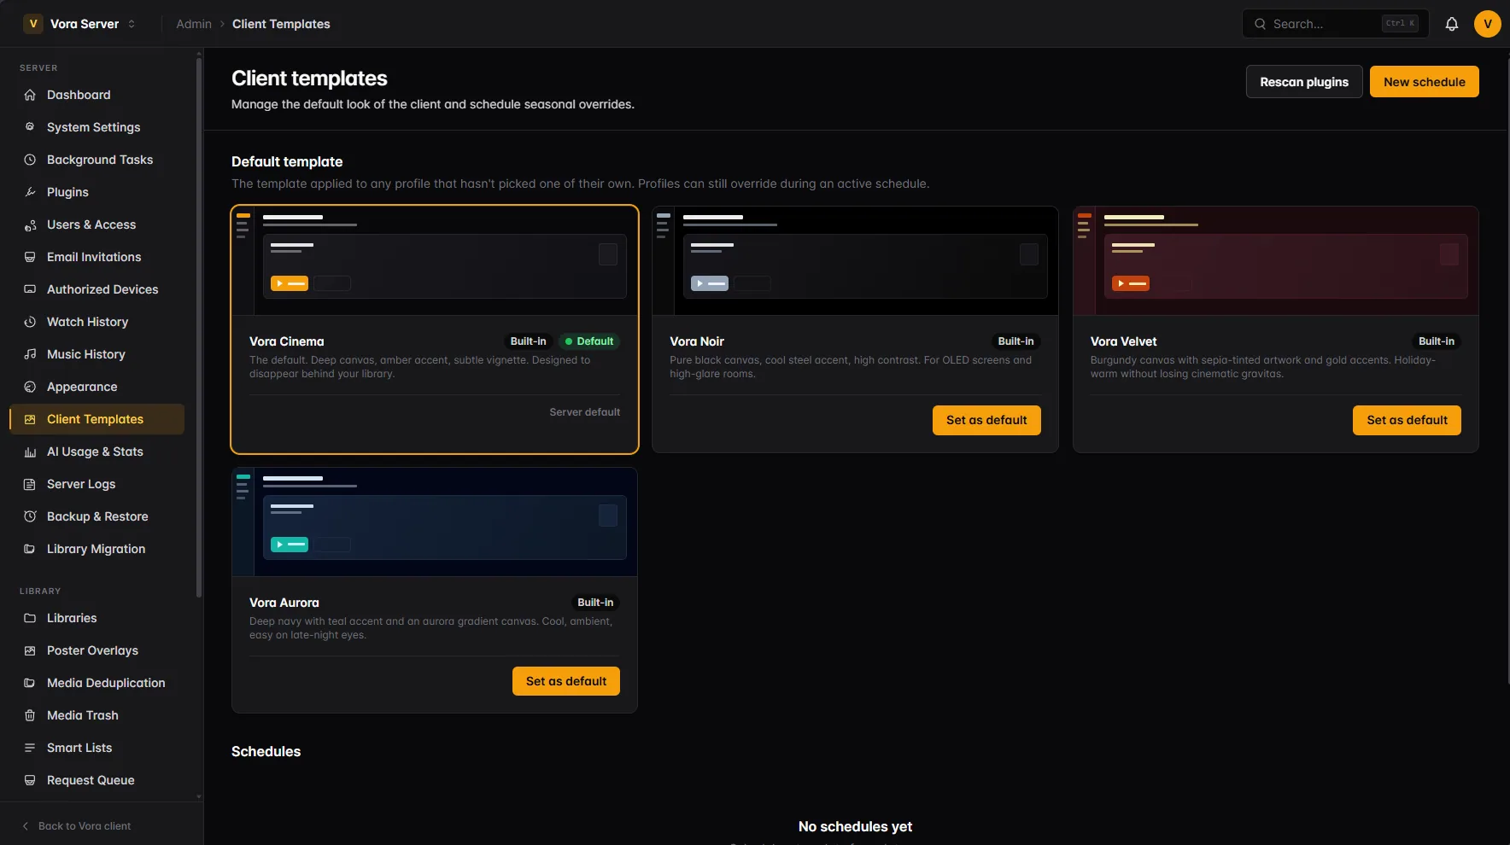
Task: Select the Vora Cinema preview thumbnail
Action: (x=435, y=261)
